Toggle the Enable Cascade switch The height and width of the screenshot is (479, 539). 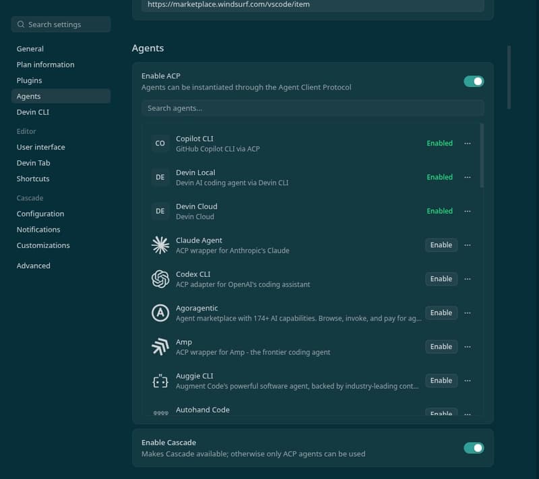(474, 448)
